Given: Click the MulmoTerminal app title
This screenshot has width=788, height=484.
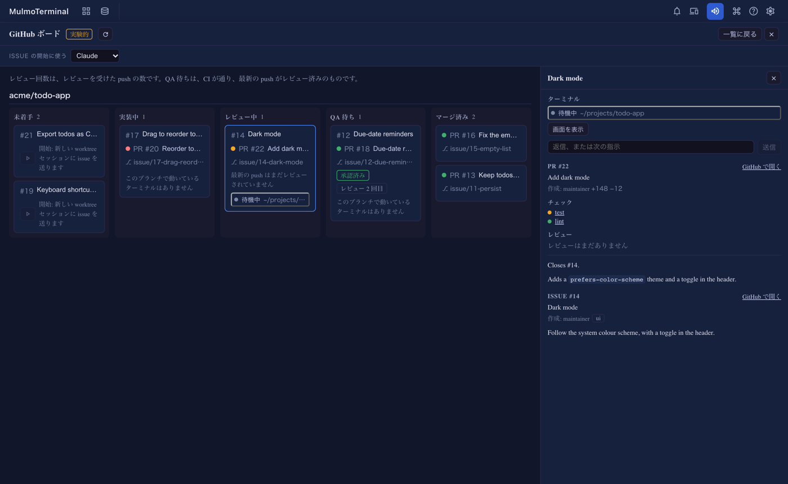Looking at the screenshot, I should [39, 11].
